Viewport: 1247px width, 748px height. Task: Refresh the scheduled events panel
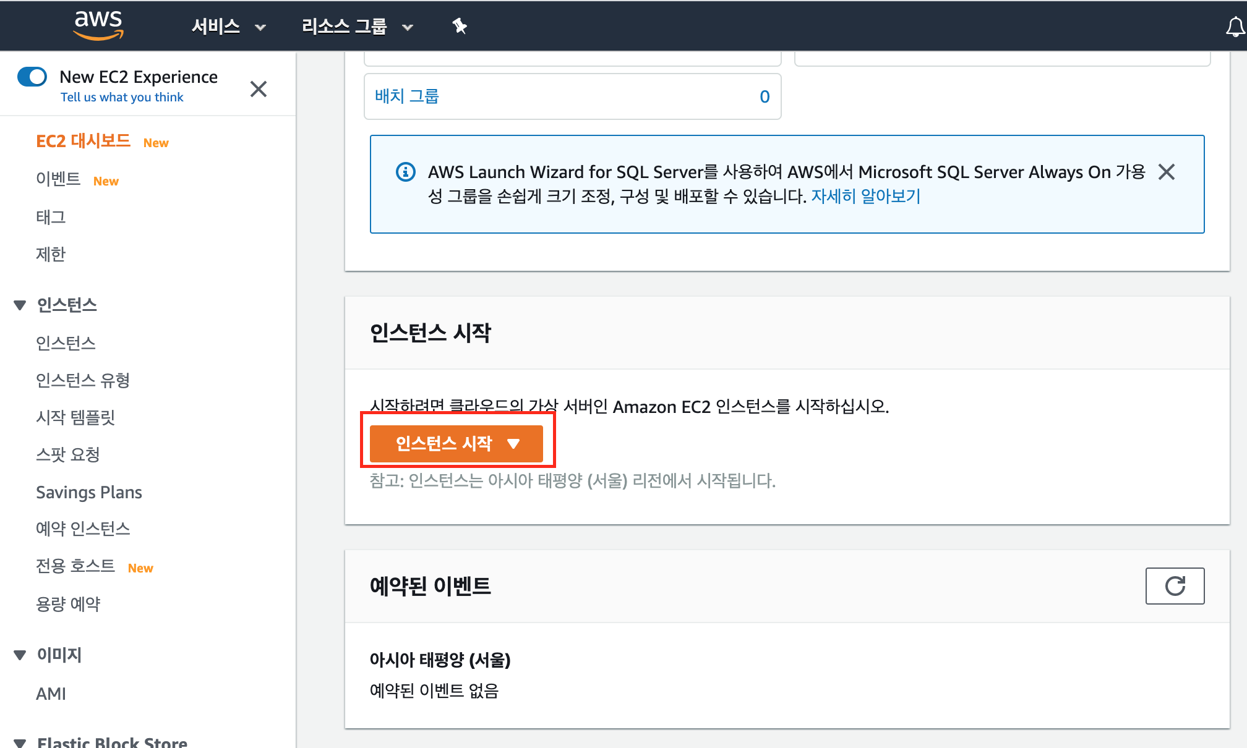pyautogui.click(x=1174, y=585)
